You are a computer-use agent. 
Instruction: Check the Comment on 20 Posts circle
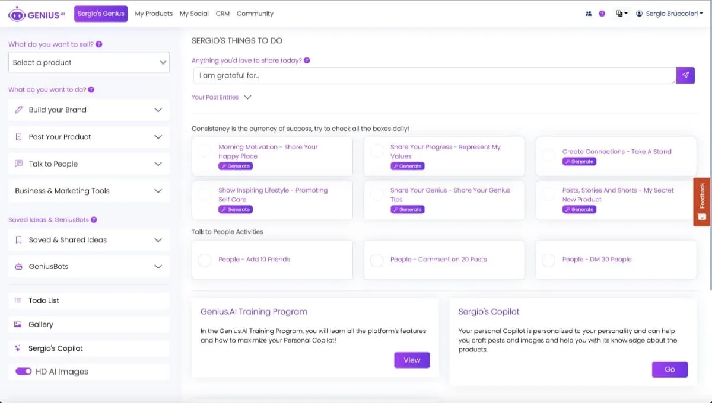click(x=377, y=260)
